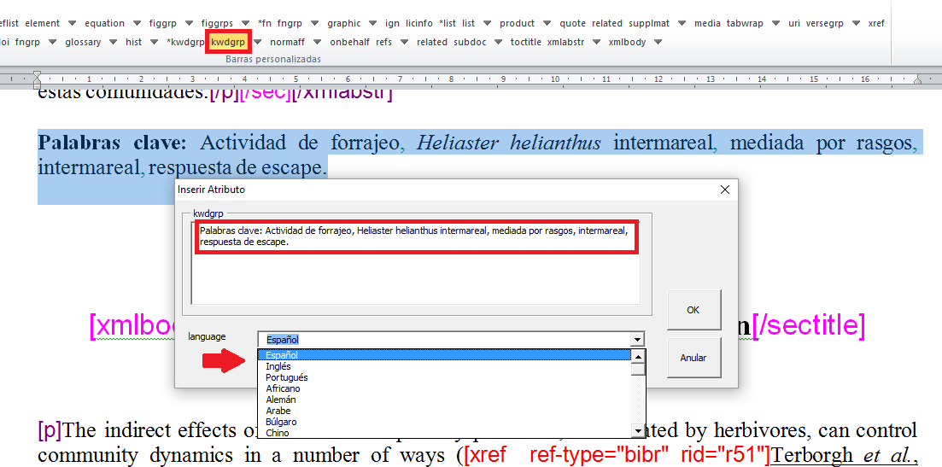Expand the dropdown arrow next to equation
Screen dimensions: 942x467
[x=138, y=23]
